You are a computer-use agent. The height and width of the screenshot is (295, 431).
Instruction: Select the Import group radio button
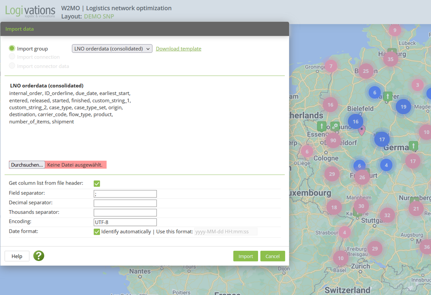(x=12, y=48)
